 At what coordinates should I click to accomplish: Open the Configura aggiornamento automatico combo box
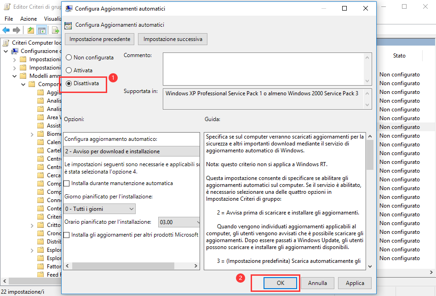tap(132, 151)
